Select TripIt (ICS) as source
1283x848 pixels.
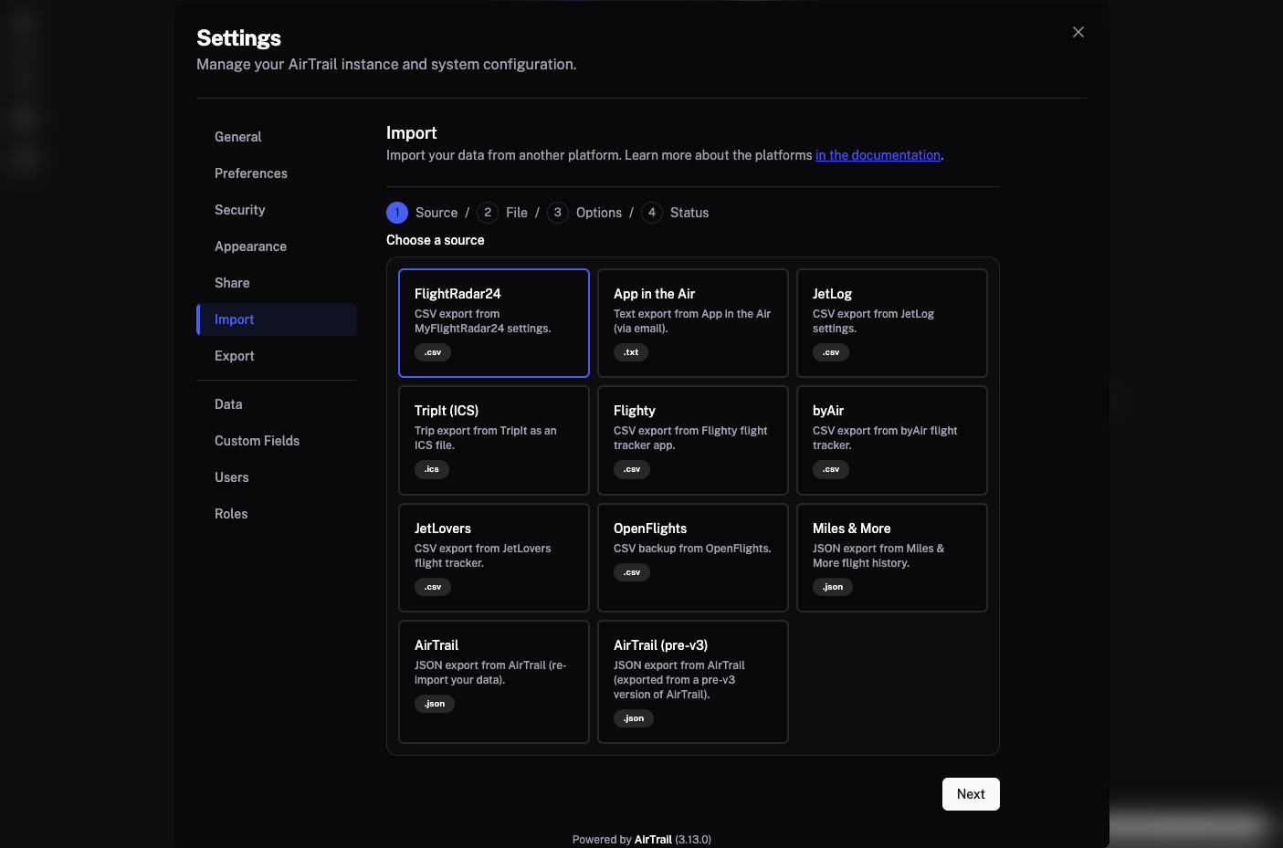(x=494, y=440)
